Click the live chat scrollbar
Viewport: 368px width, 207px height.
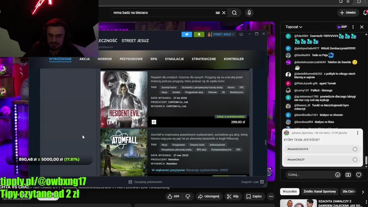366,161
